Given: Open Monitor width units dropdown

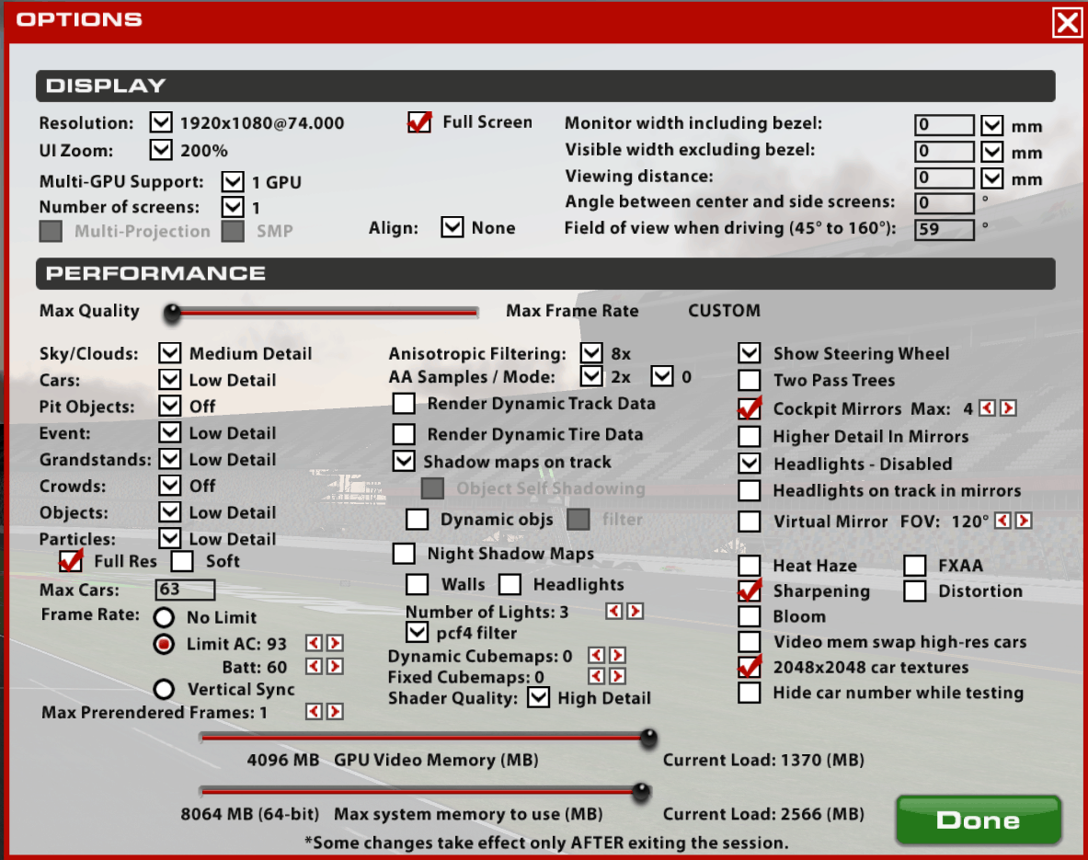Looking at the screenshot, I should coord(992,126).
